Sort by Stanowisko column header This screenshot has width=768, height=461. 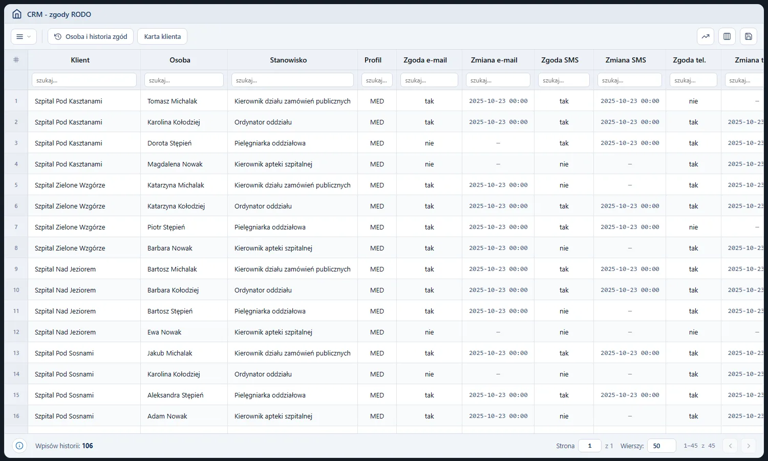pos(288,60)
